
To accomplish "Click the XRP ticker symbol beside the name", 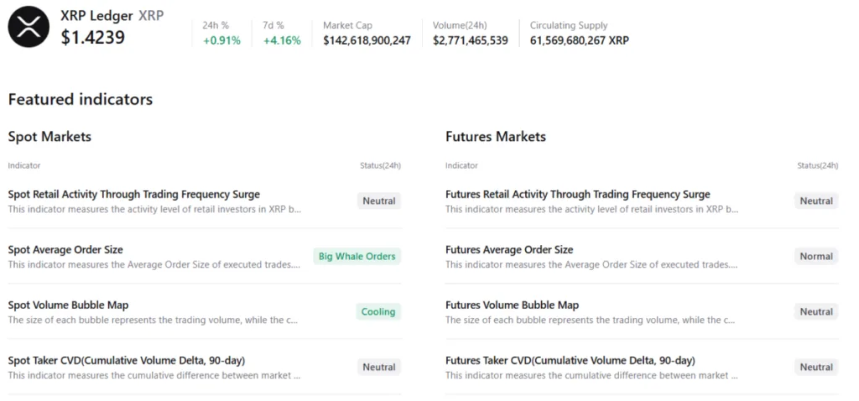I will pos(151,15).
